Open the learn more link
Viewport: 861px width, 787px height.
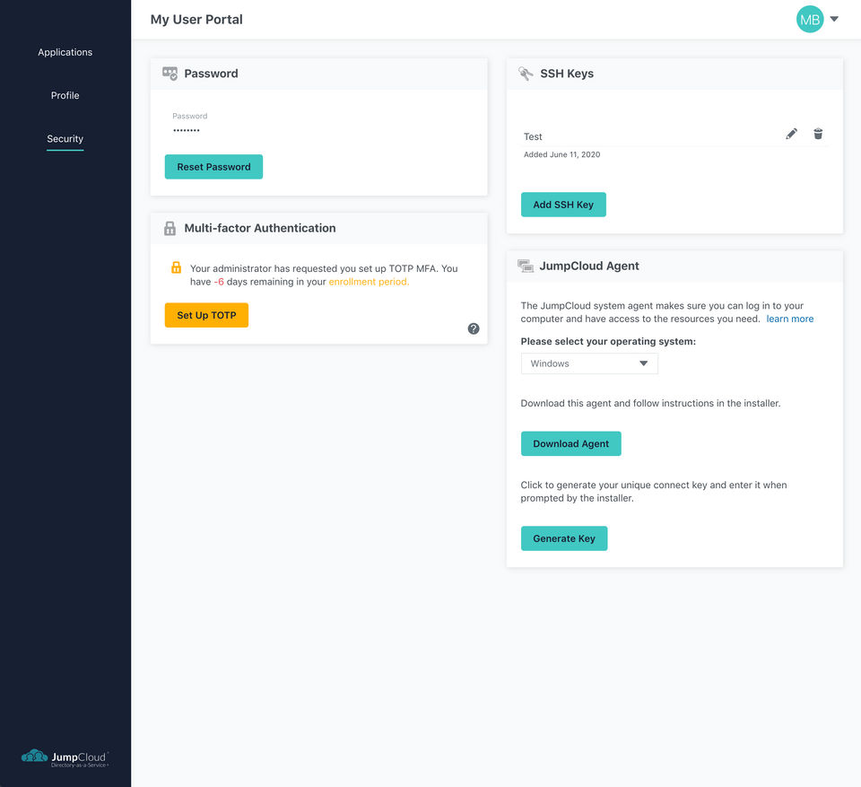(789, 319)
